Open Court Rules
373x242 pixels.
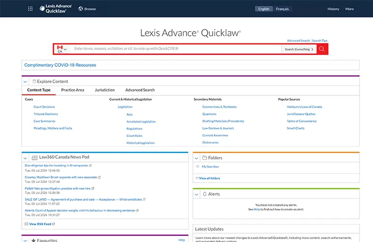(134, 136)
